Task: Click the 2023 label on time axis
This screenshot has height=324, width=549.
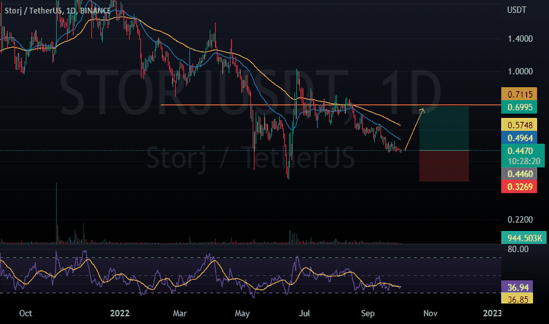Action: point(492,313)
